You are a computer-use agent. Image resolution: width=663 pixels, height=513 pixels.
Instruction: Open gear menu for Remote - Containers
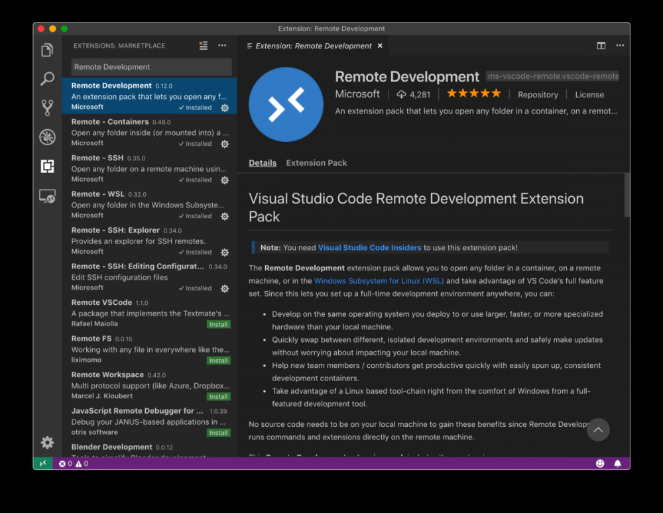(225, 144)
